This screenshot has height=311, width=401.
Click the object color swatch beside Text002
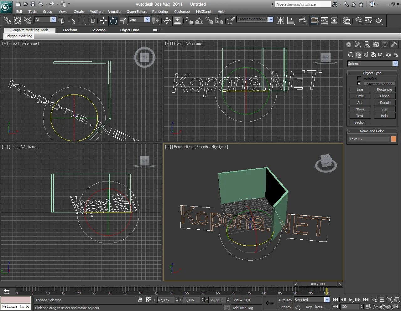(x=393, y=139)
